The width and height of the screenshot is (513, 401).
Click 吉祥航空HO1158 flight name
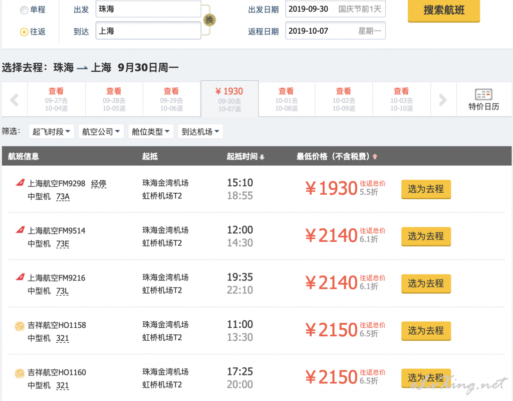click(57, 325)
